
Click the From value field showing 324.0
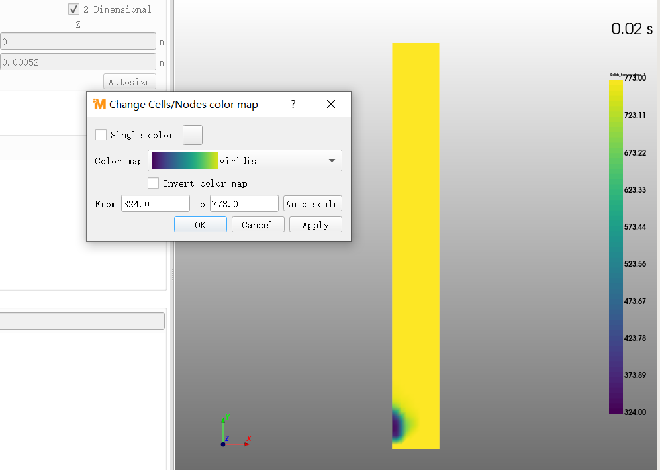tap(155, 204)
